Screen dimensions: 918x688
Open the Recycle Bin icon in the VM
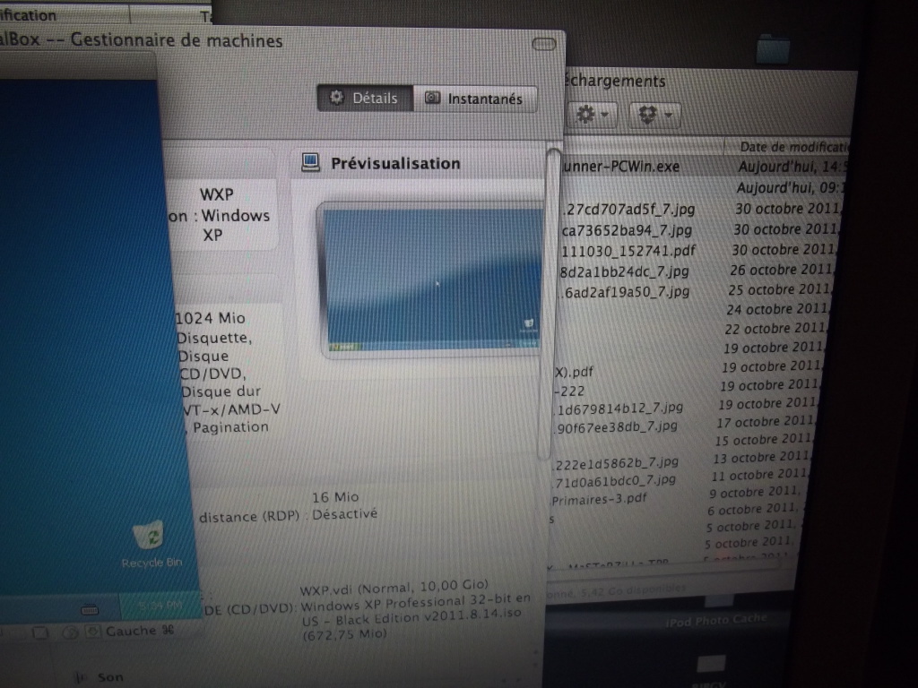coord(151,545)
